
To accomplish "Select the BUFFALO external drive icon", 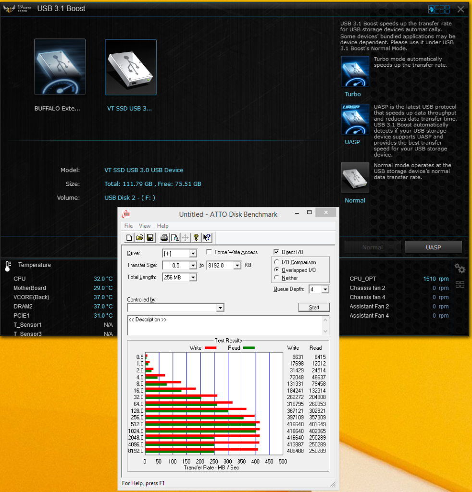I will (60, 66).
